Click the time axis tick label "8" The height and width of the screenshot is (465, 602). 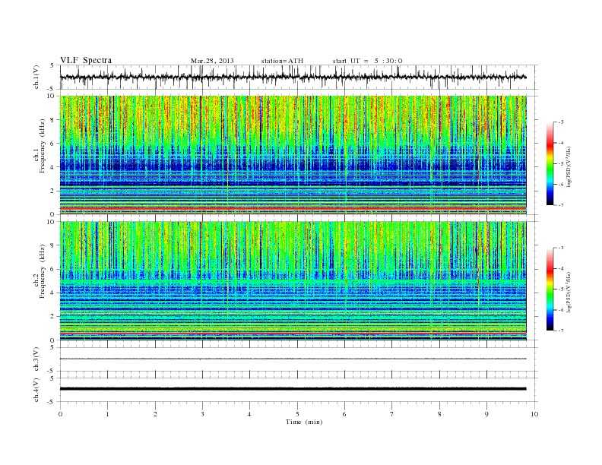(439, 414)
